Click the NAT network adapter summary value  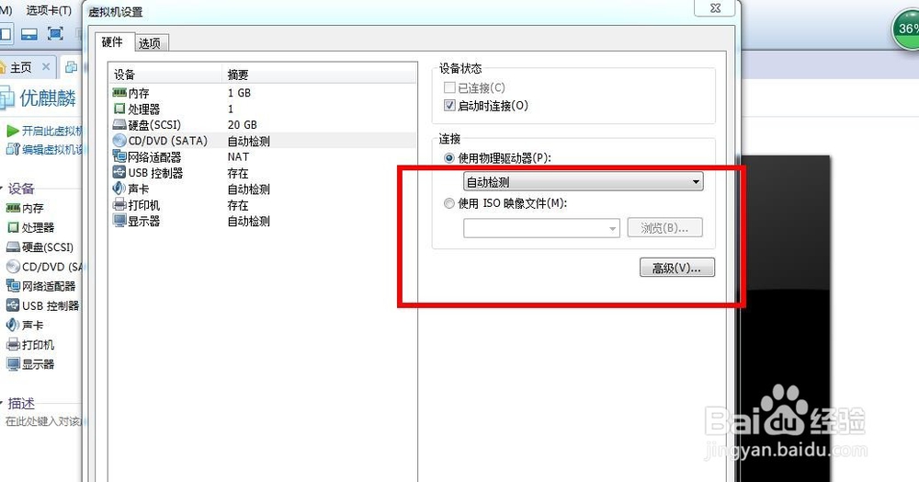coord(238,156)
